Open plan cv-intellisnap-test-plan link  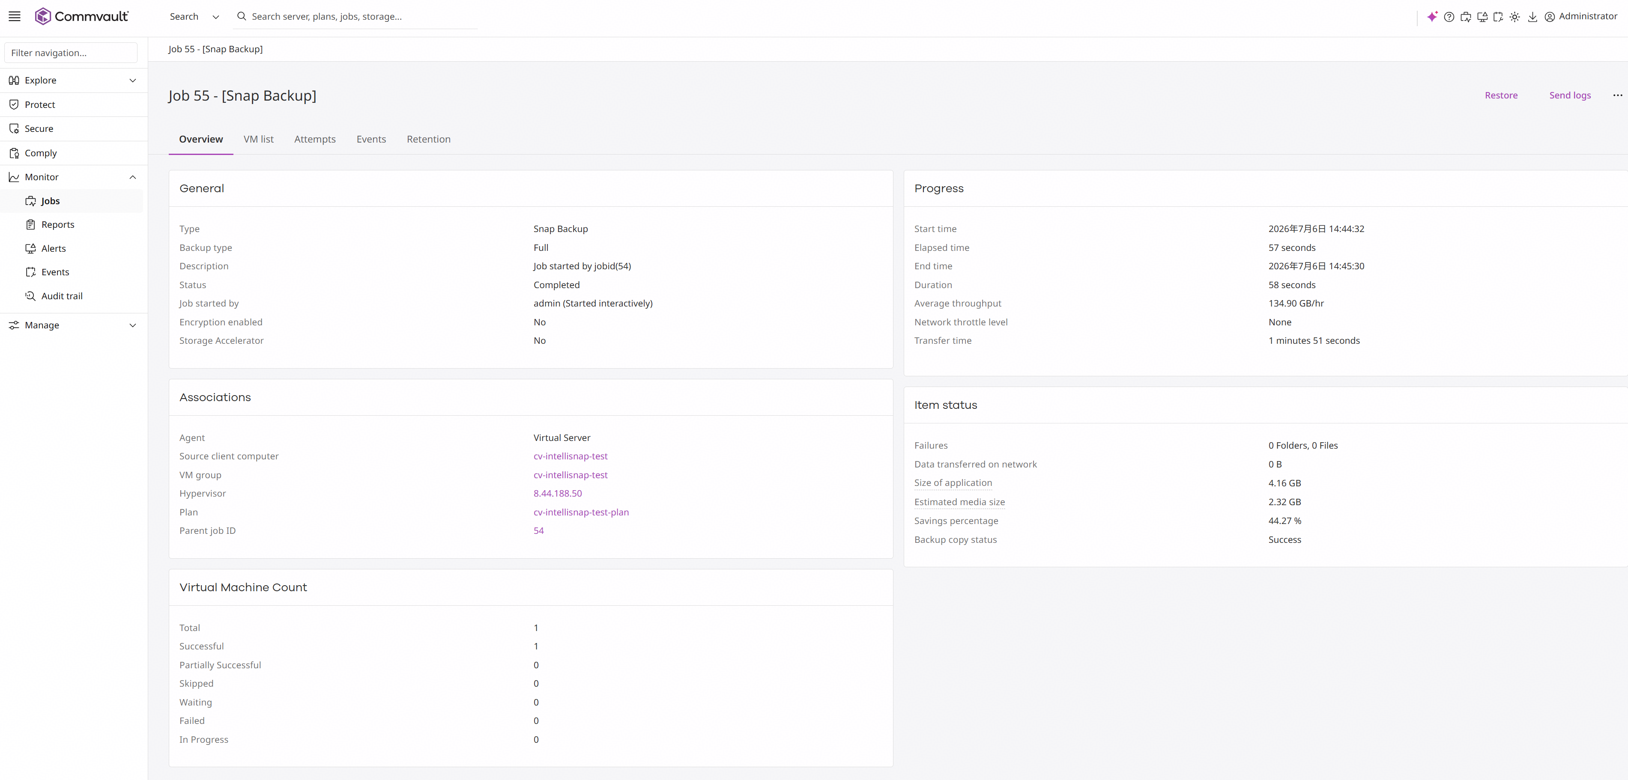(x=581, y=512)
